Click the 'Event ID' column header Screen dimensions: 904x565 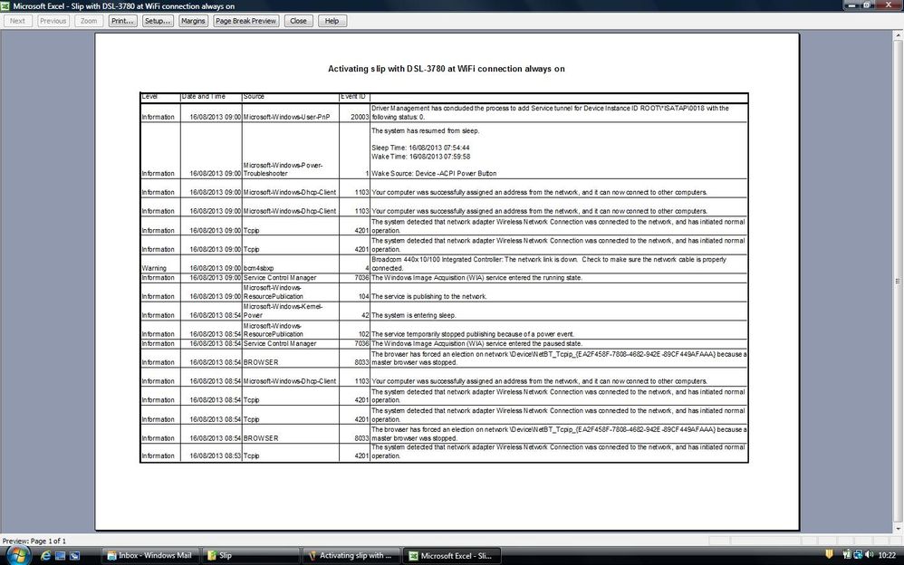pos(353,96)
